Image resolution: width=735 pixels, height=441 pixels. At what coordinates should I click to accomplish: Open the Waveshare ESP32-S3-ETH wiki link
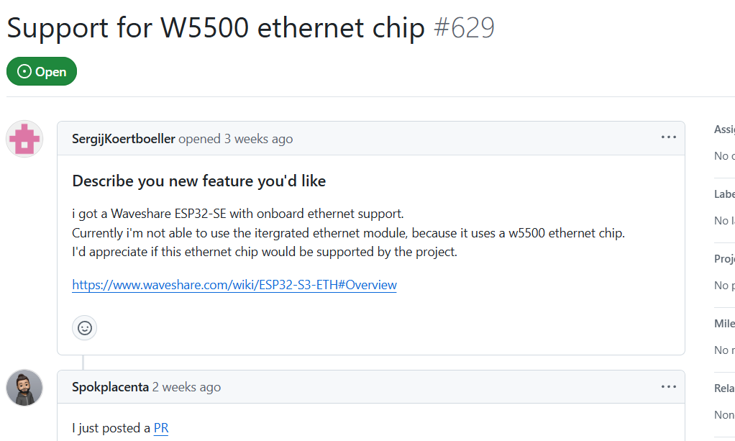tap(234, 285)
